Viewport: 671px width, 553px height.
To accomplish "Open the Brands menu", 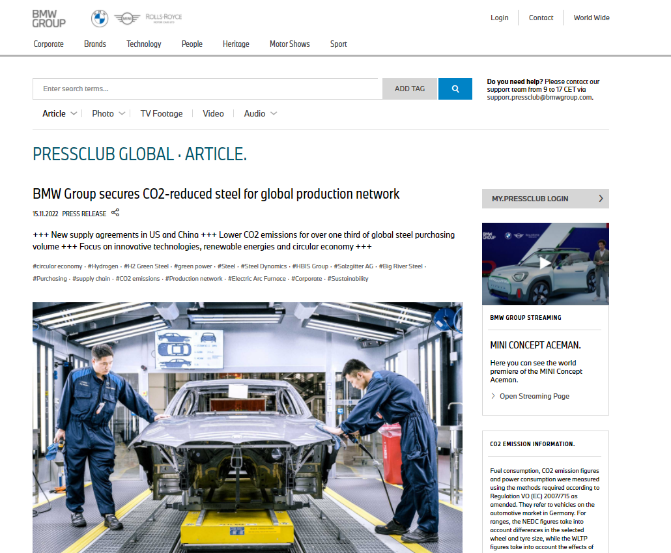I will pyautogui.click(x=95, y=44).
